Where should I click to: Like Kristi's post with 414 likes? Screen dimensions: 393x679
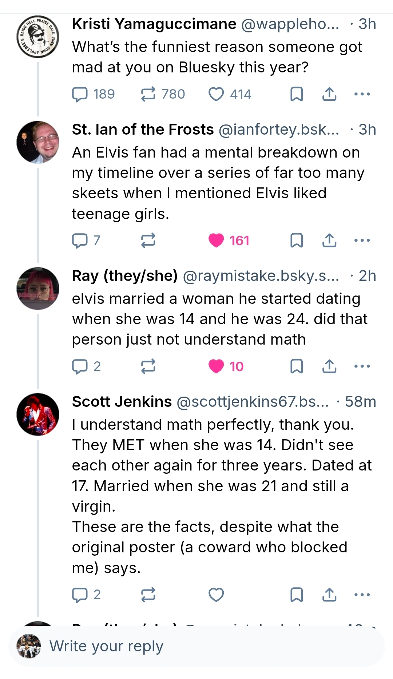pos(216,94)
